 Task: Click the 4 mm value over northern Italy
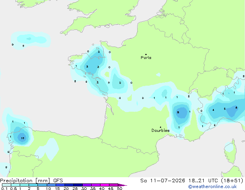(213, 110)
